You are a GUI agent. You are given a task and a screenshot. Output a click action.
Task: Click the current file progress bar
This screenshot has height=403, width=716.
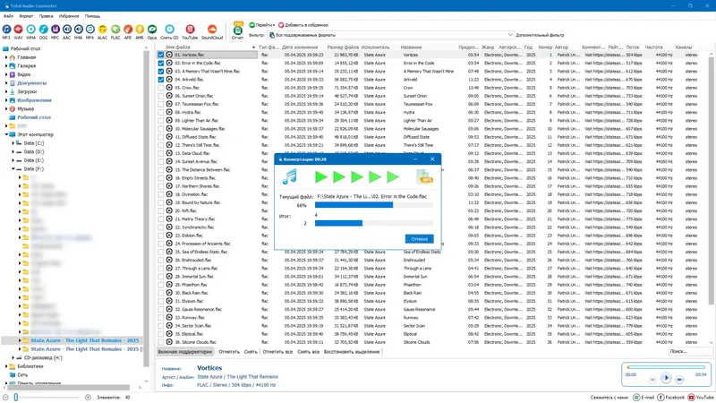tap(374, 205)
